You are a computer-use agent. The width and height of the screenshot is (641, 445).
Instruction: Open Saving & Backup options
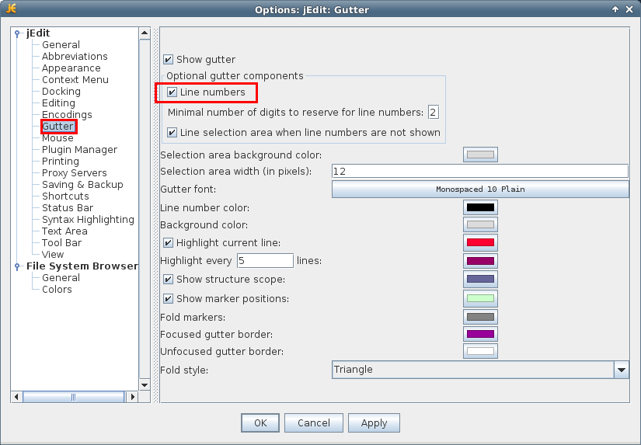(x=82, y=185)
